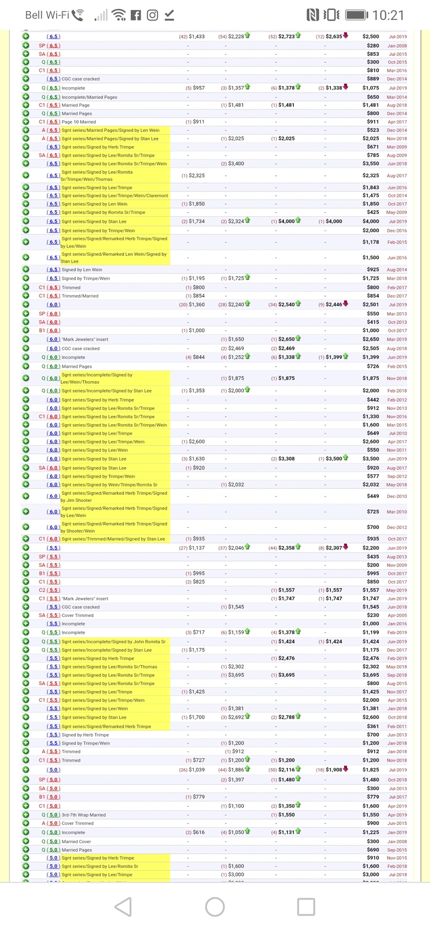Tap the vibrate mode icon in the status bar
The width and height of the screenshot is (430, 932).
pyautogui.click(x=331, y=15)
